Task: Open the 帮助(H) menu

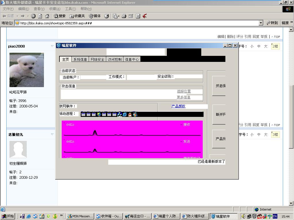Action: click(x=86, y=9)
